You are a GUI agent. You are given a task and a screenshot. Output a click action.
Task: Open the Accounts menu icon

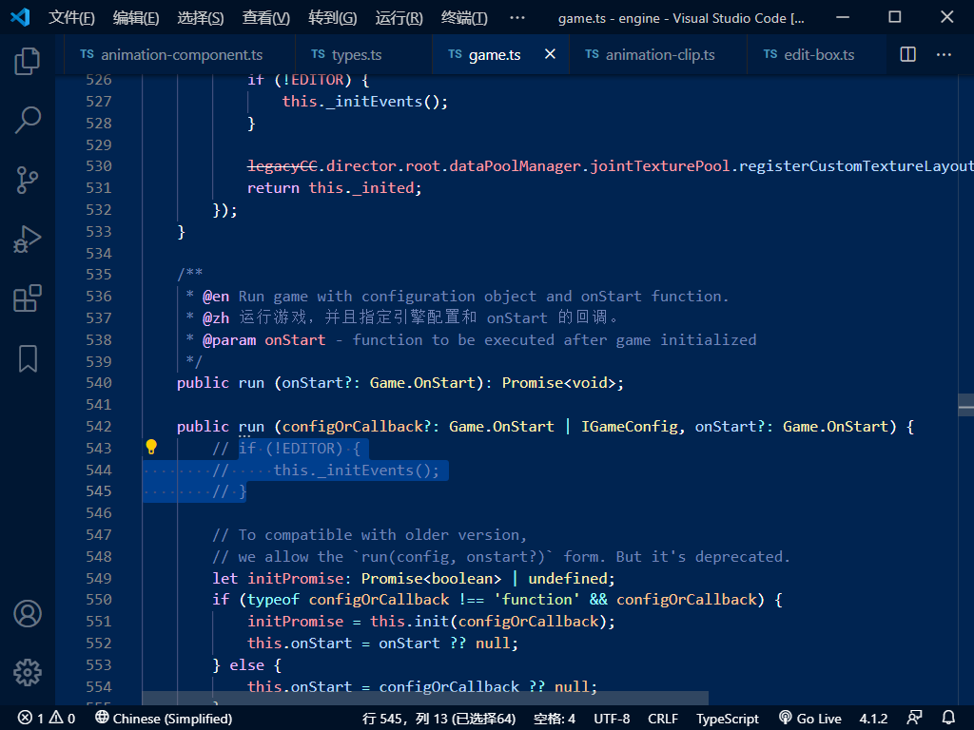[x=28, y=614]
